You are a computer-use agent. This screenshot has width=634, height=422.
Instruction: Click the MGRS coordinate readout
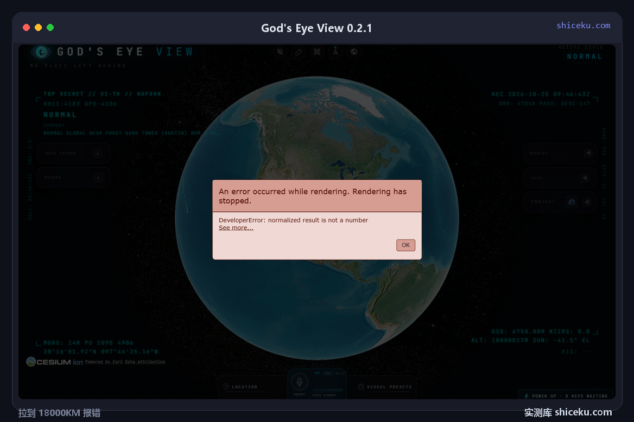[x=88, y=343]
